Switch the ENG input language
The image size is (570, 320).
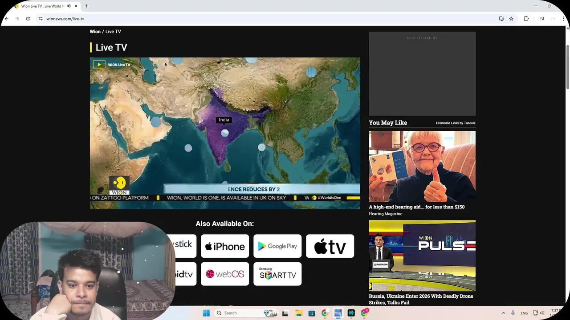tap(524, 313)
